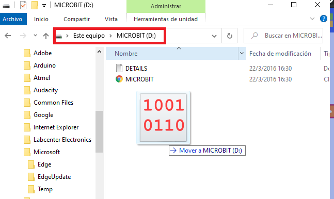
Task: Open the Arduino folder in the tree
Action: (44, 65)
